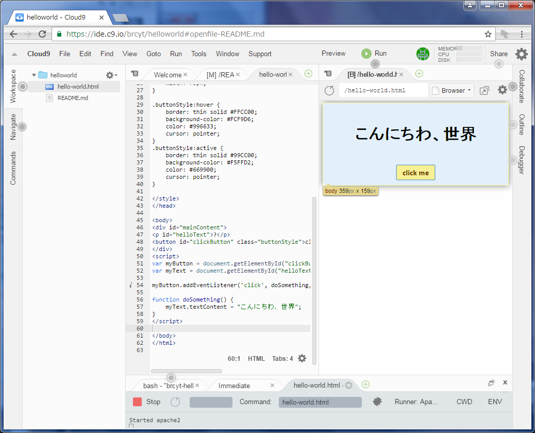Toggle the Navigate side panel
The height and width of the screenshot is (433, 535).
click(13, 127)
